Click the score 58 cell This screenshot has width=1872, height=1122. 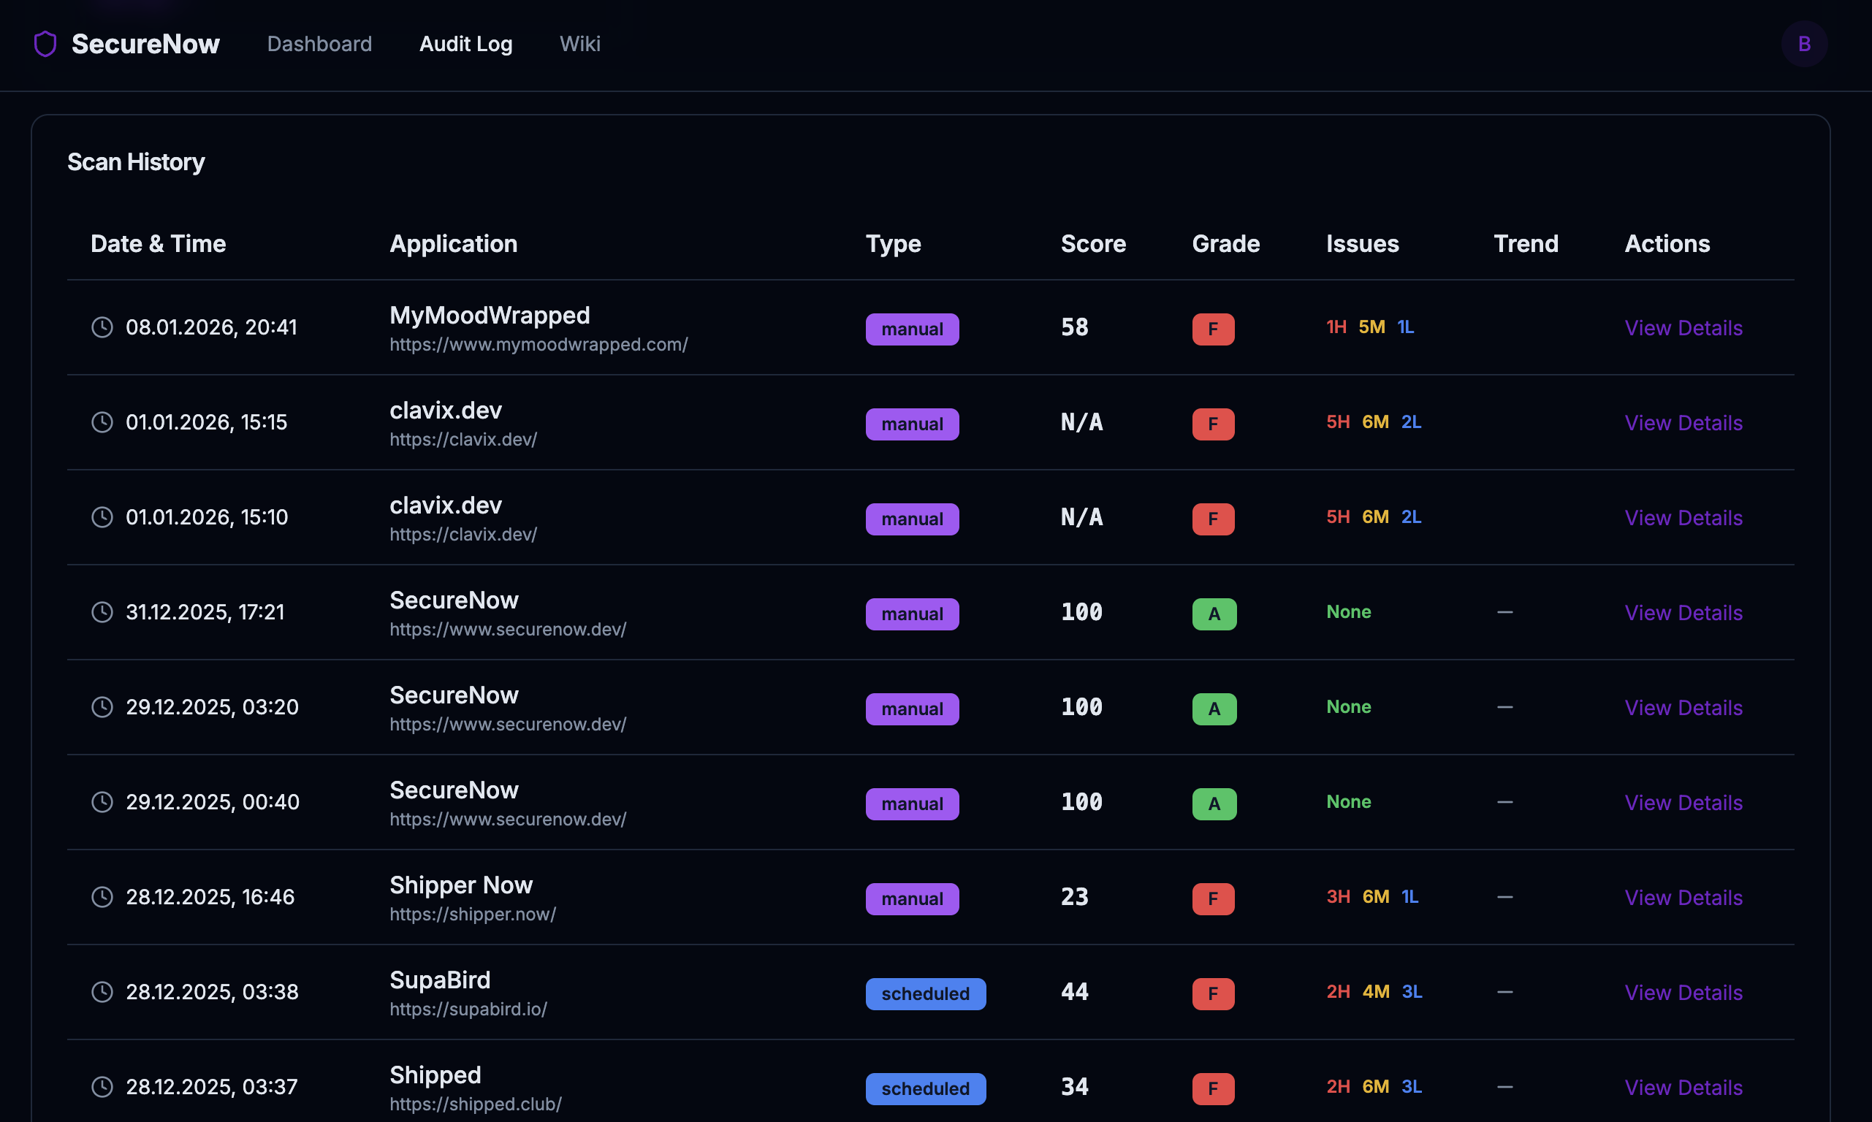coord(1074,327)
